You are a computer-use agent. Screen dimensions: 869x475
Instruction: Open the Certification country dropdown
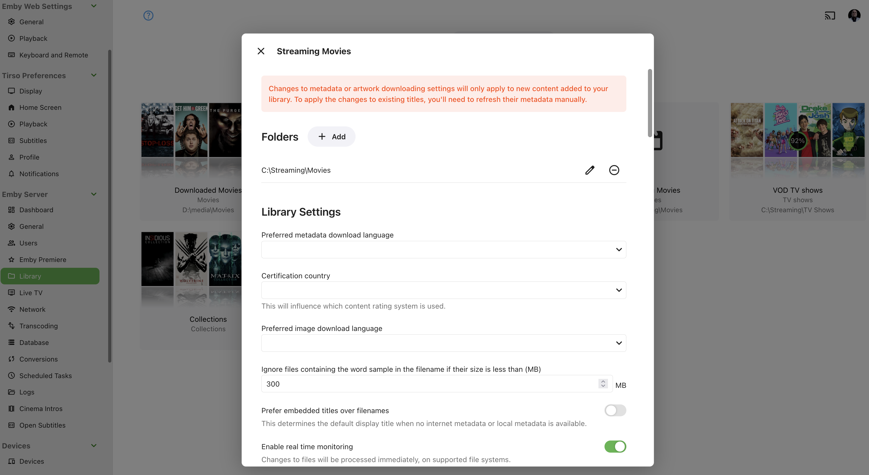click(x=443, y=290)
